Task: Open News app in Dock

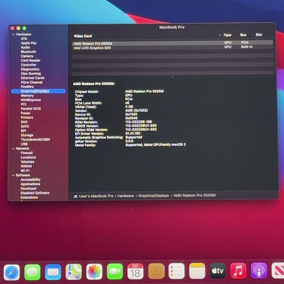Action: [x=278, y=270]
